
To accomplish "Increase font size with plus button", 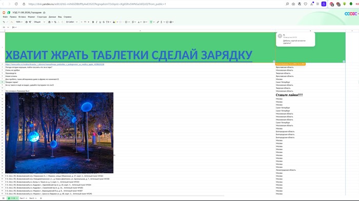I will [x=88, y=22].
